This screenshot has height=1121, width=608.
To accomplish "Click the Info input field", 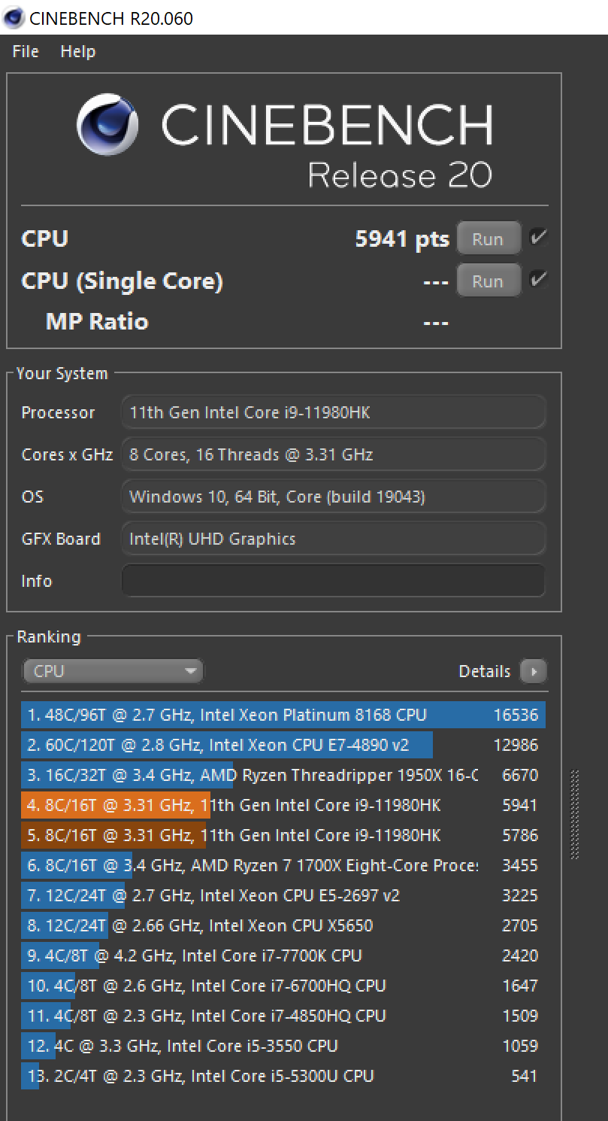I will [333, 581].
